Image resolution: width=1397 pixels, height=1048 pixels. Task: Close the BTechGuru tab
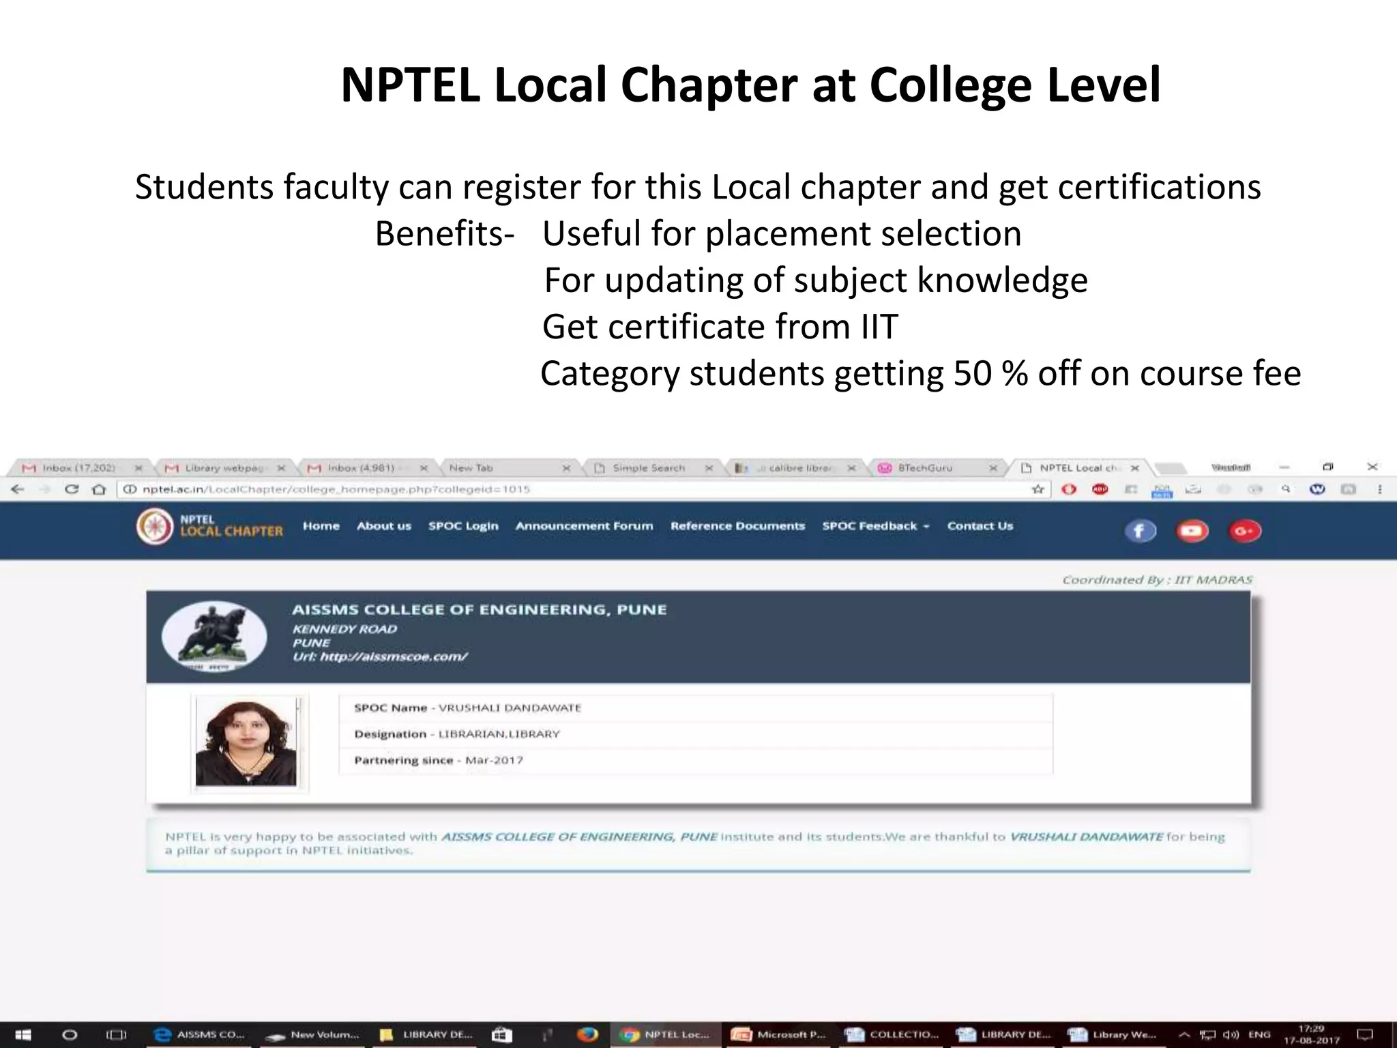993,468
